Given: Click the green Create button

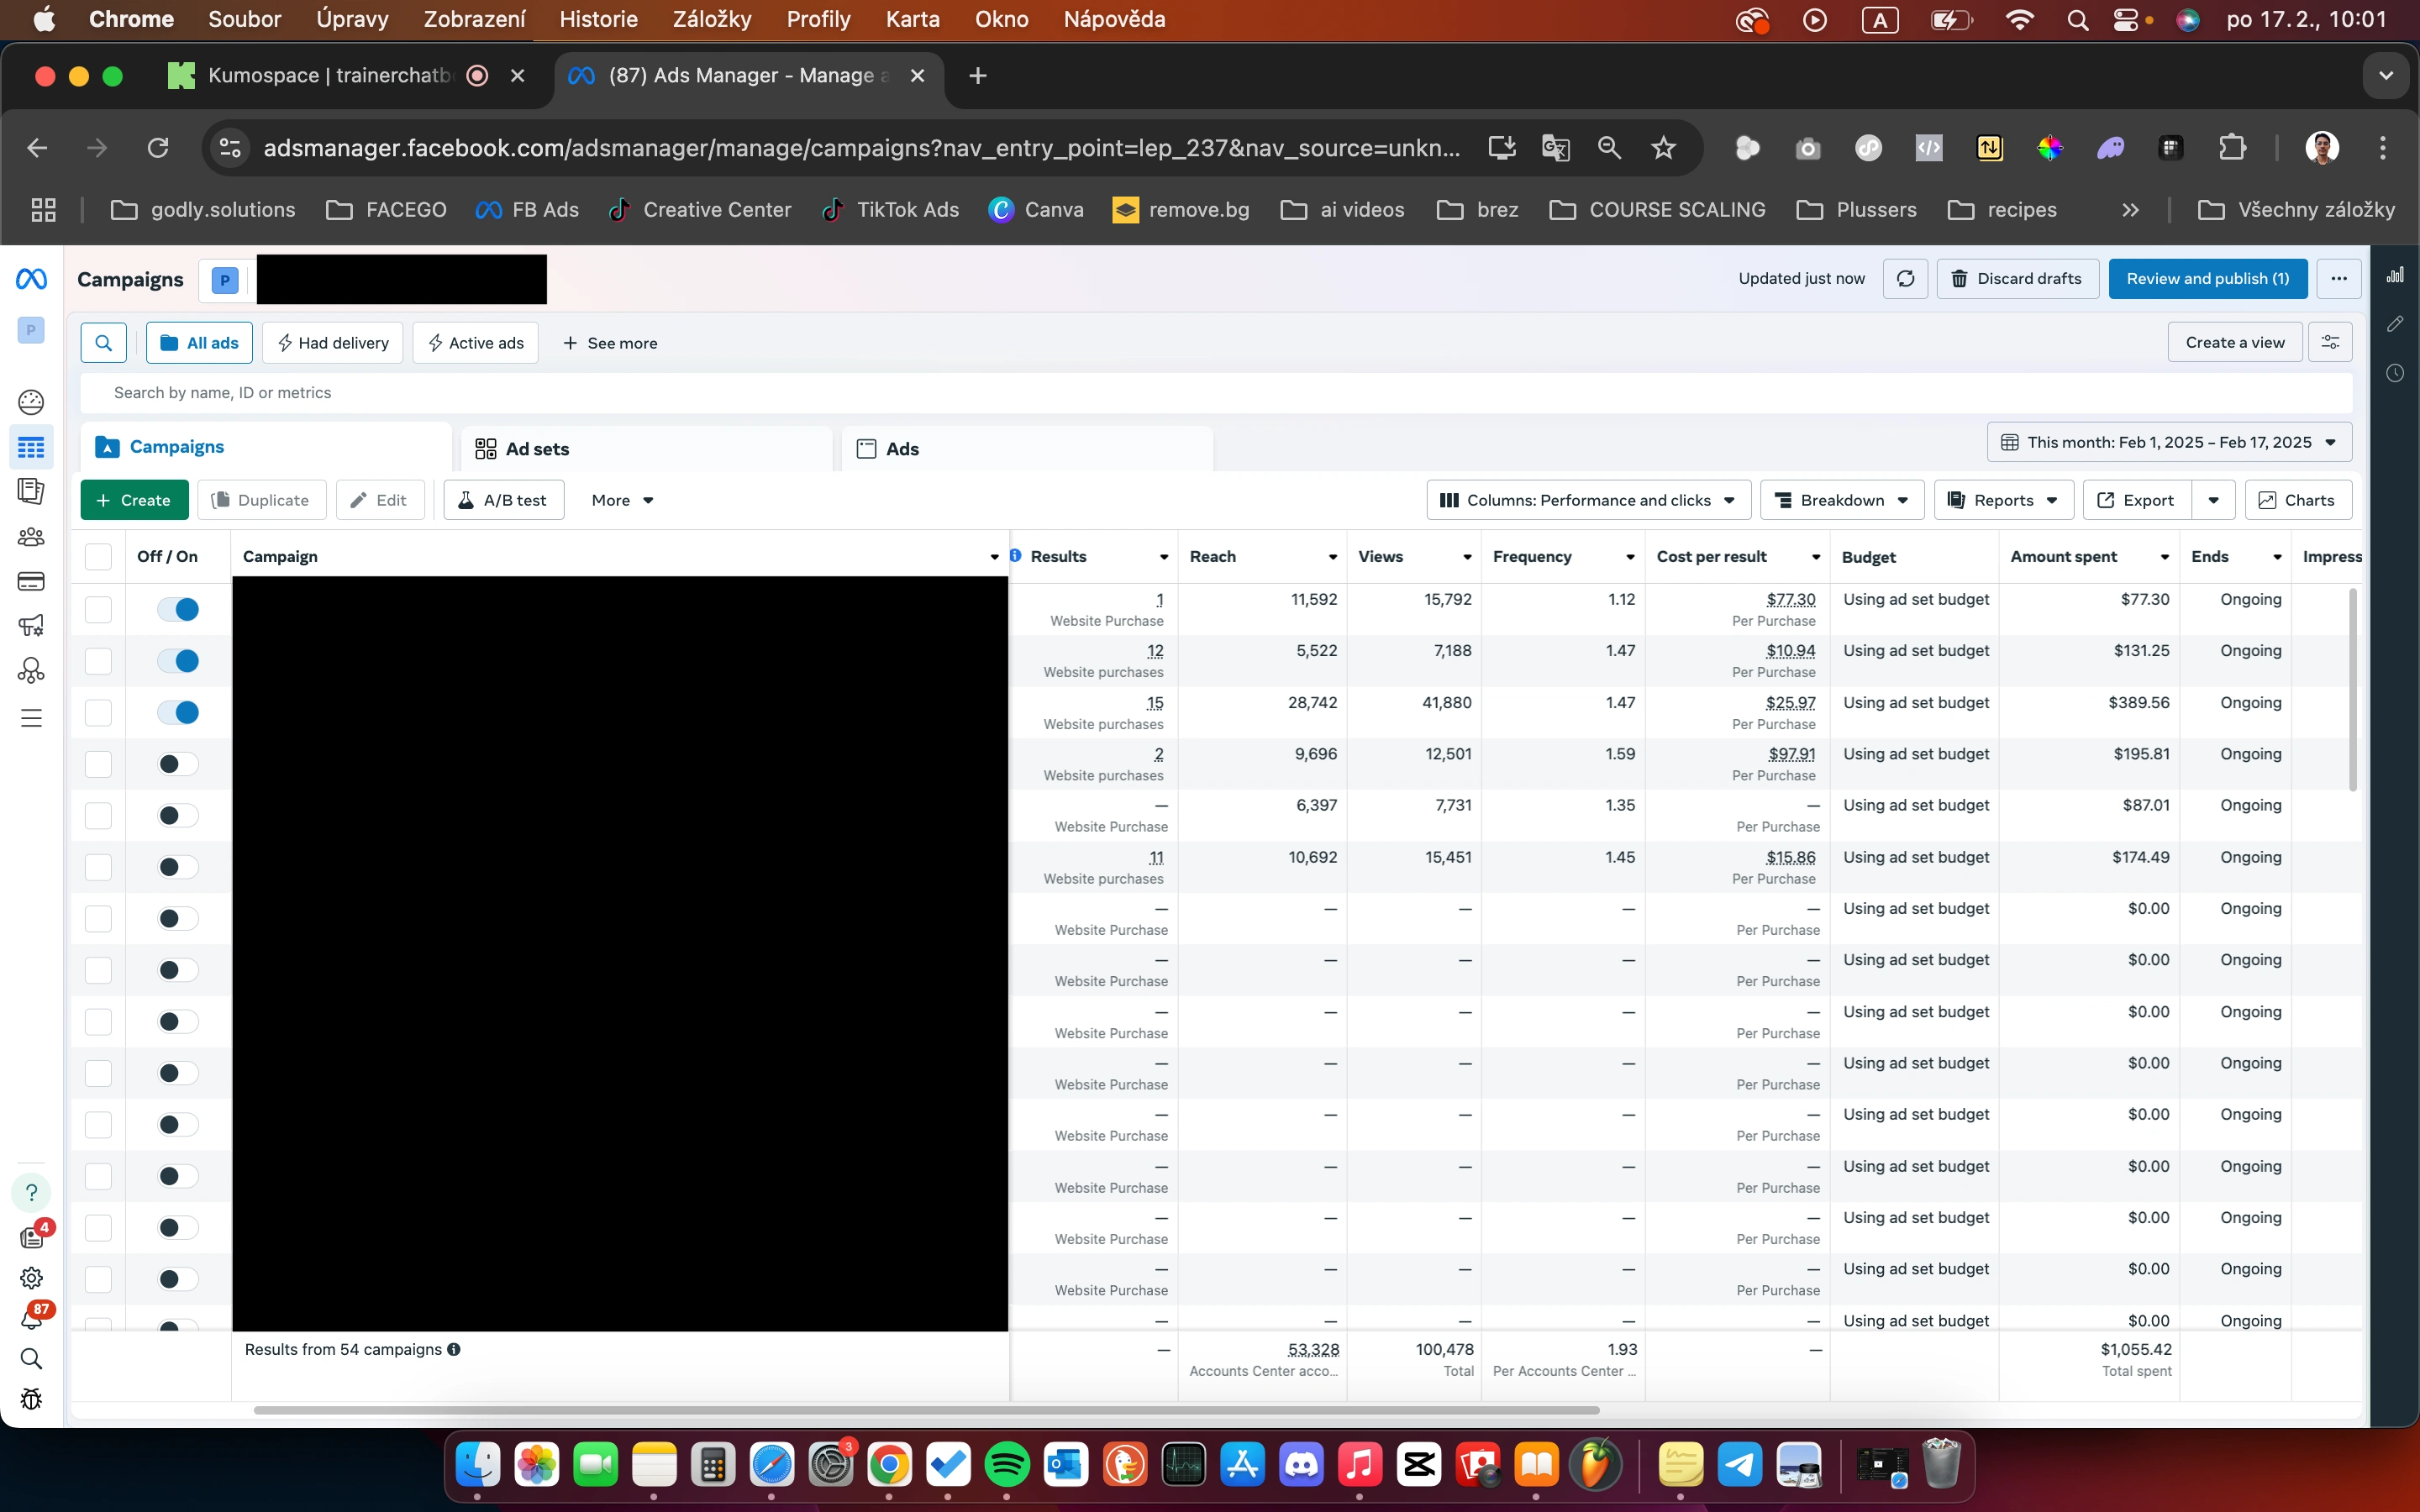Looking at the screenshot, I should point(134,500).
